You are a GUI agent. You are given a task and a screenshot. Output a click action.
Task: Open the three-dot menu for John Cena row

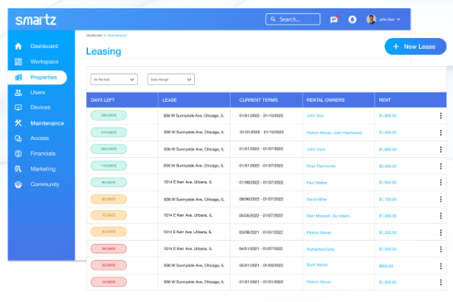[441, 149]
